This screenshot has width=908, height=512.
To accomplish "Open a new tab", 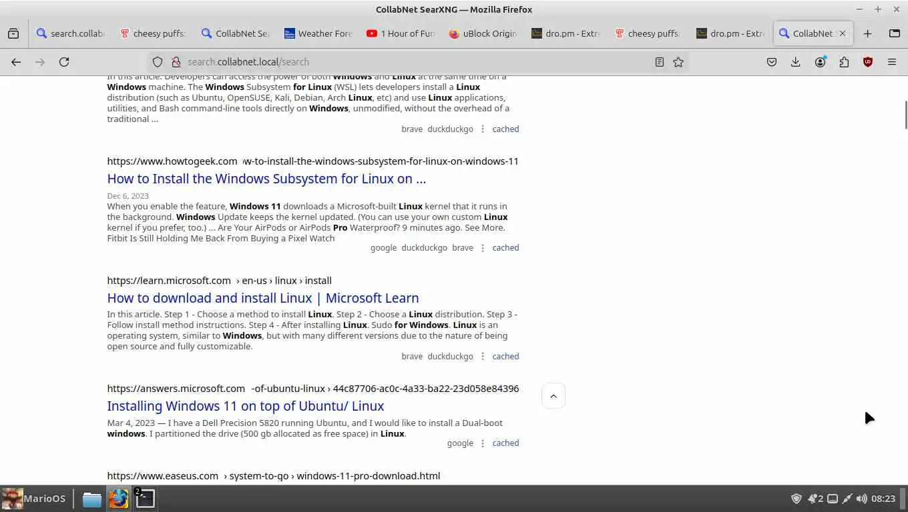I will (x=867, y=33).
